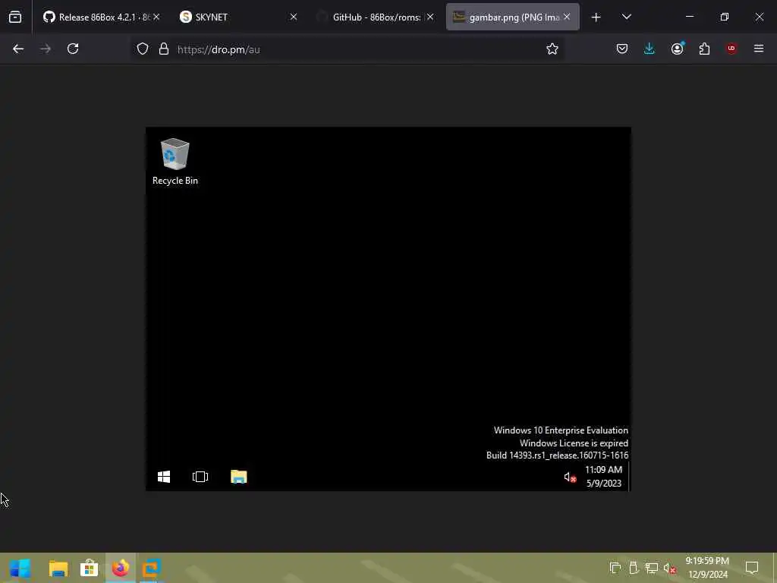Viewport: 777px width, 583px height.
Task: Go forward one page
Action: [46, 49]
